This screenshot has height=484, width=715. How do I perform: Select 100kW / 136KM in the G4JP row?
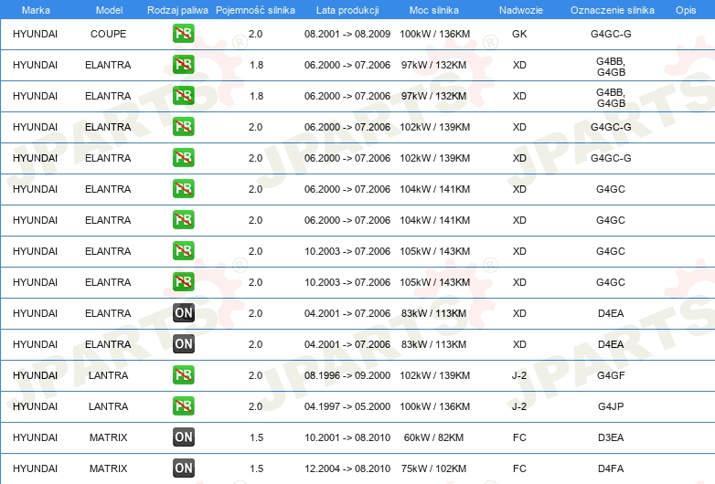[x=434, y=406]
